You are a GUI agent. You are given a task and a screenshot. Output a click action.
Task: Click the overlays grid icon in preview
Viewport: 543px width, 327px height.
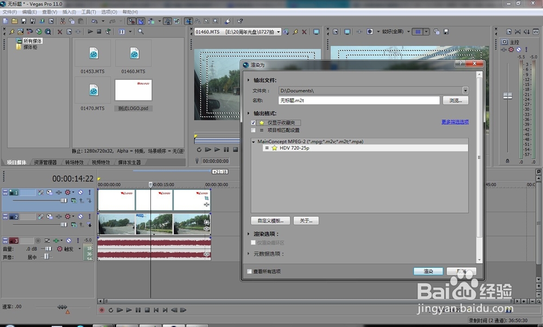tap(418, 32)
